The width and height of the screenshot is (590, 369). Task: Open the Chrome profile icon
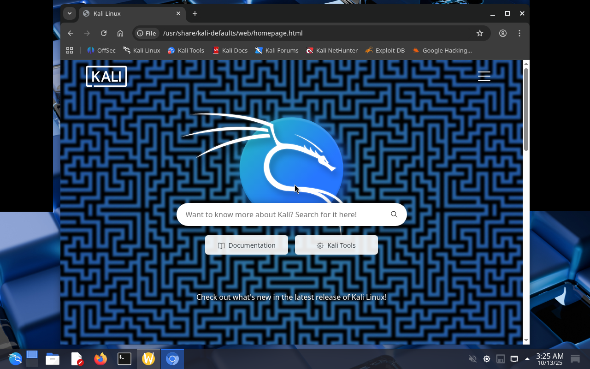pos(503,33)
